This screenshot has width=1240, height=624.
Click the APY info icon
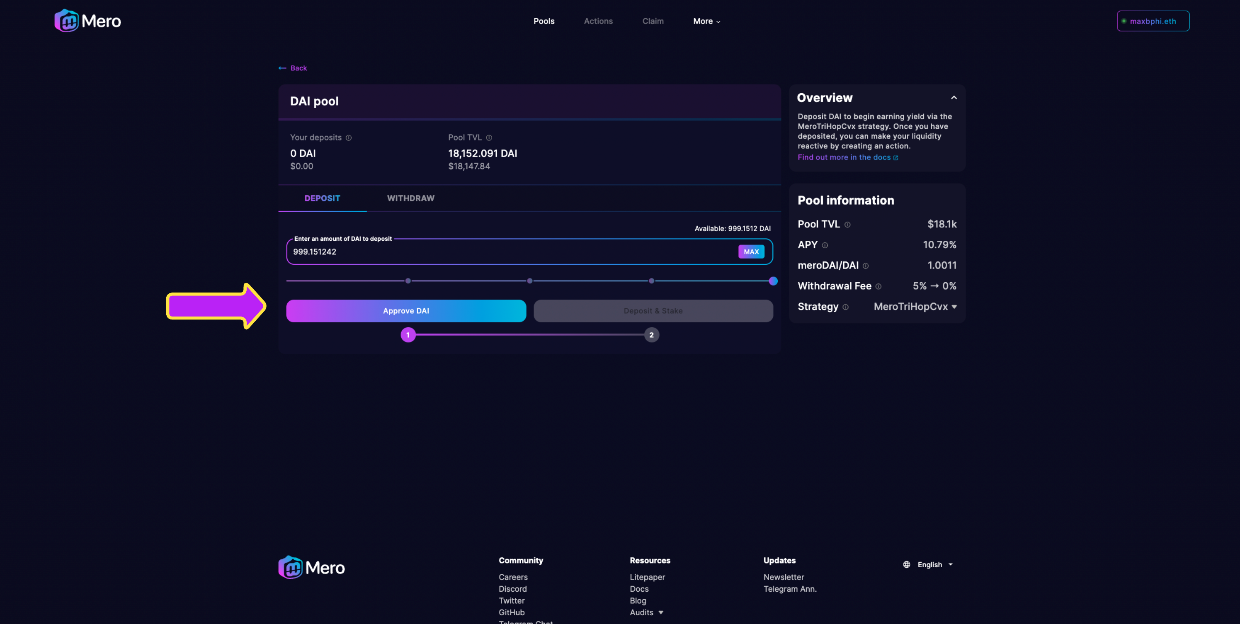click(825, 245)
